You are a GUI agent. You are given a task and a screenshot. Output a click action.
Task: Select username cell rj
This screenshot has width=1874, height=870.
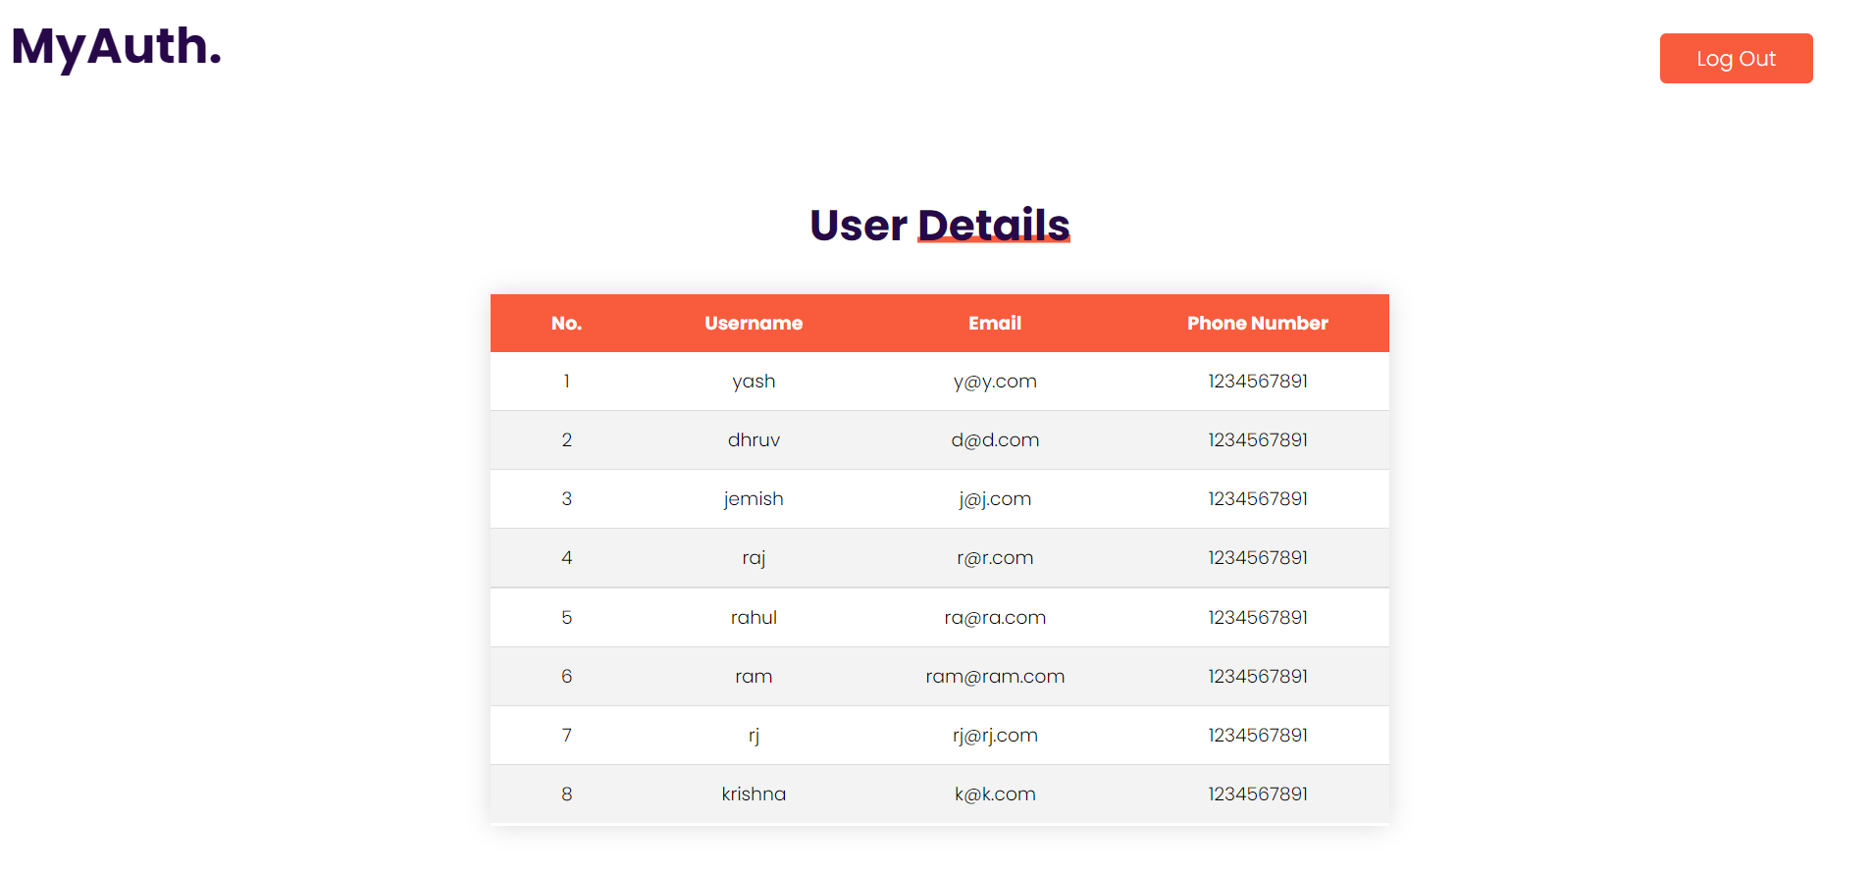(754, 736)
